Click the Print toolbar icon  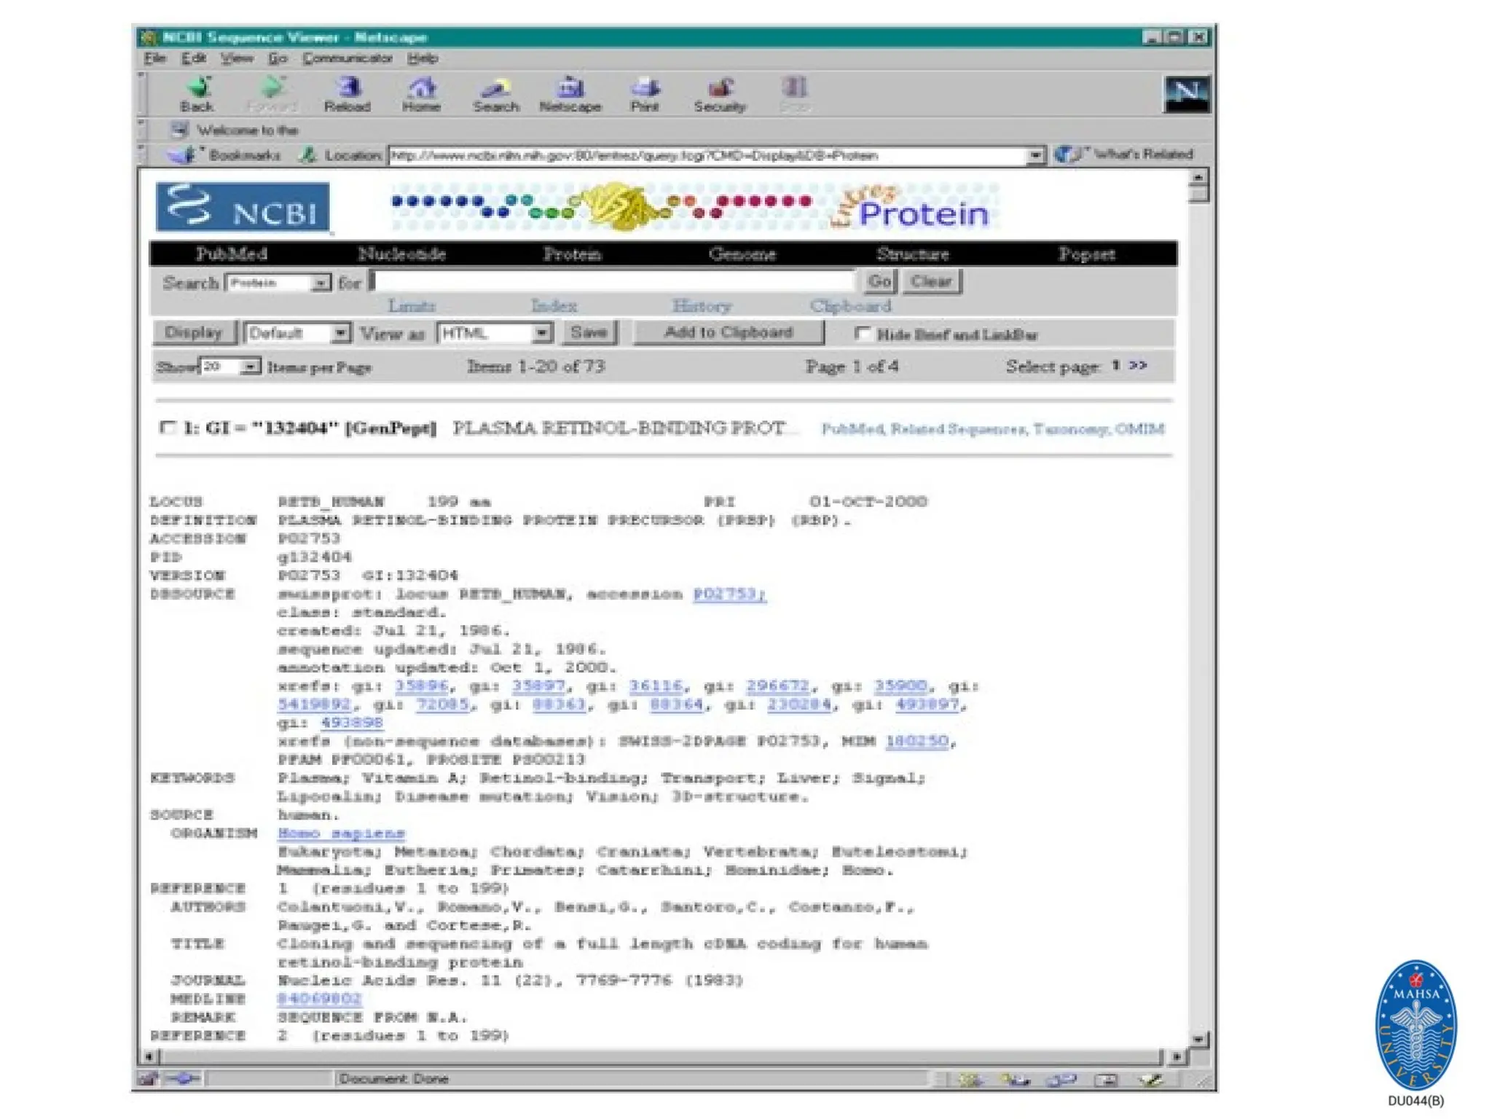pos(645,89)
